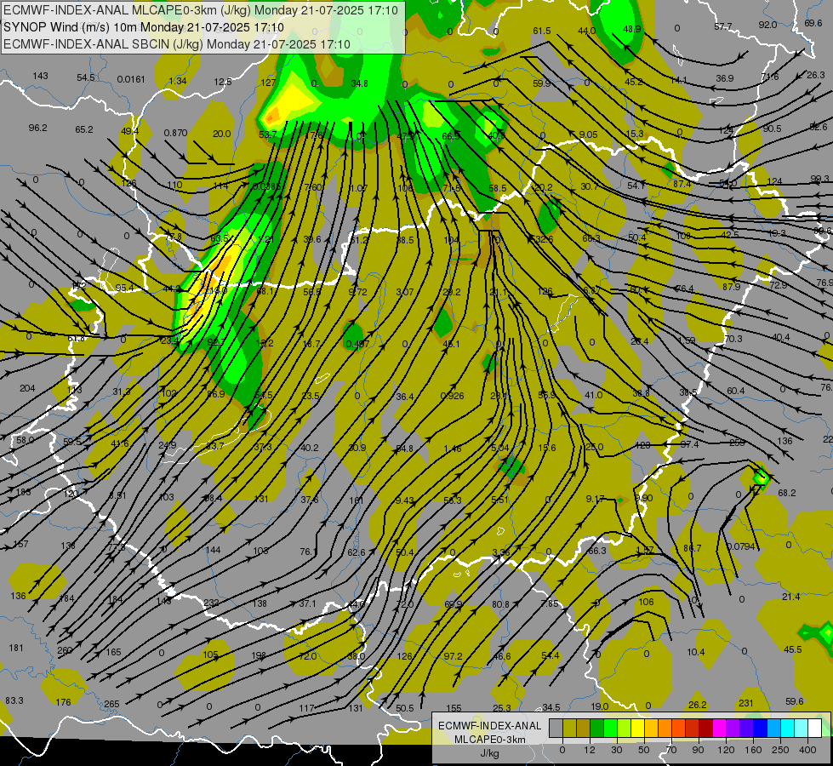Click the legend scale value '50'
The width and height of the screenshot is (833, 766).
[x=644, y=750]
